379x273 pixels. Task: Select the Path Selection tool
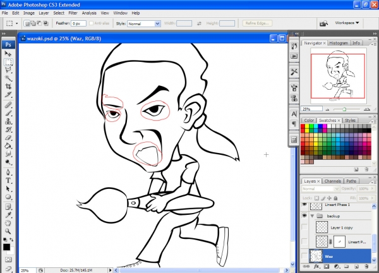tap(8, 188)
